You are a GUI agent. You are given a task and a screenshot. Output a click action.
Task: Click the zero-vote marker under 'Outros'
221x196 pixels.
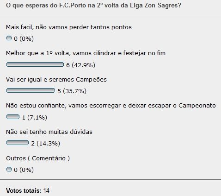point(9,169)
